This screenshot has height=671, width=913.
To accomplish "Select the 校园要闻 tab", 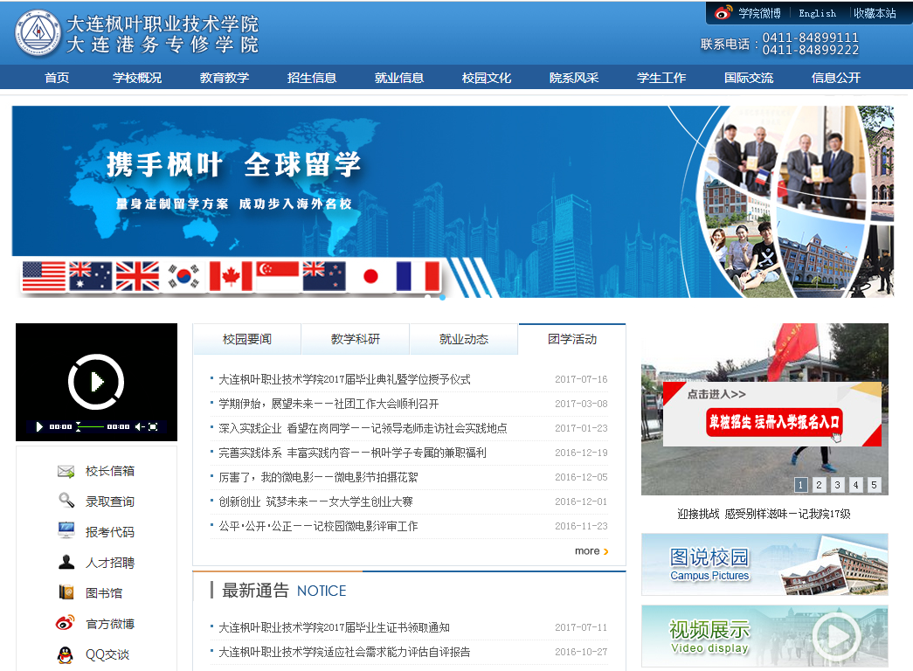I will click(x=247, y=339).
